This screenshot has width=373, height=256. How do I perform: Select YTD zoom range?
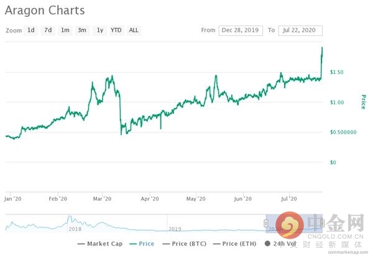116,30
